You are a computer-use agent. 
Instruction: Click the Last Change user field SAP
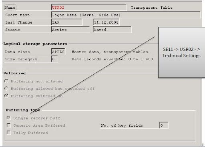[67, 22]
